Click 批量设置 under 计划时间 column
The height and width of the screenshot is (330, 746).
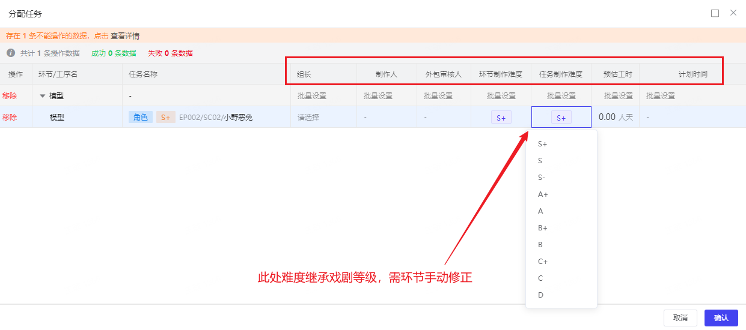[x=660, y=96]
